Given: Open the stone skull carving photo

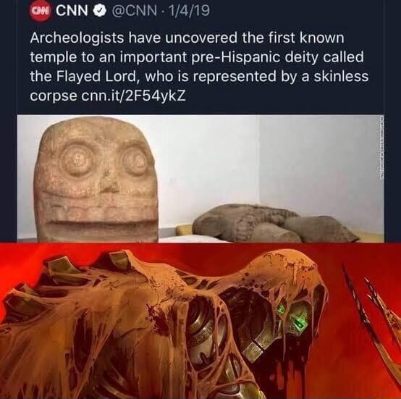Looking at the screenshot, I should [x=200, y=178].
